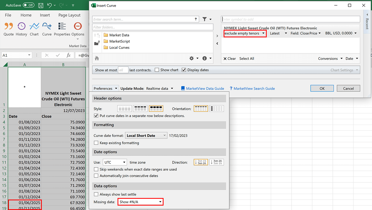Select the MarketScript folder
372x210 pixels.
[x=117, y=41]
